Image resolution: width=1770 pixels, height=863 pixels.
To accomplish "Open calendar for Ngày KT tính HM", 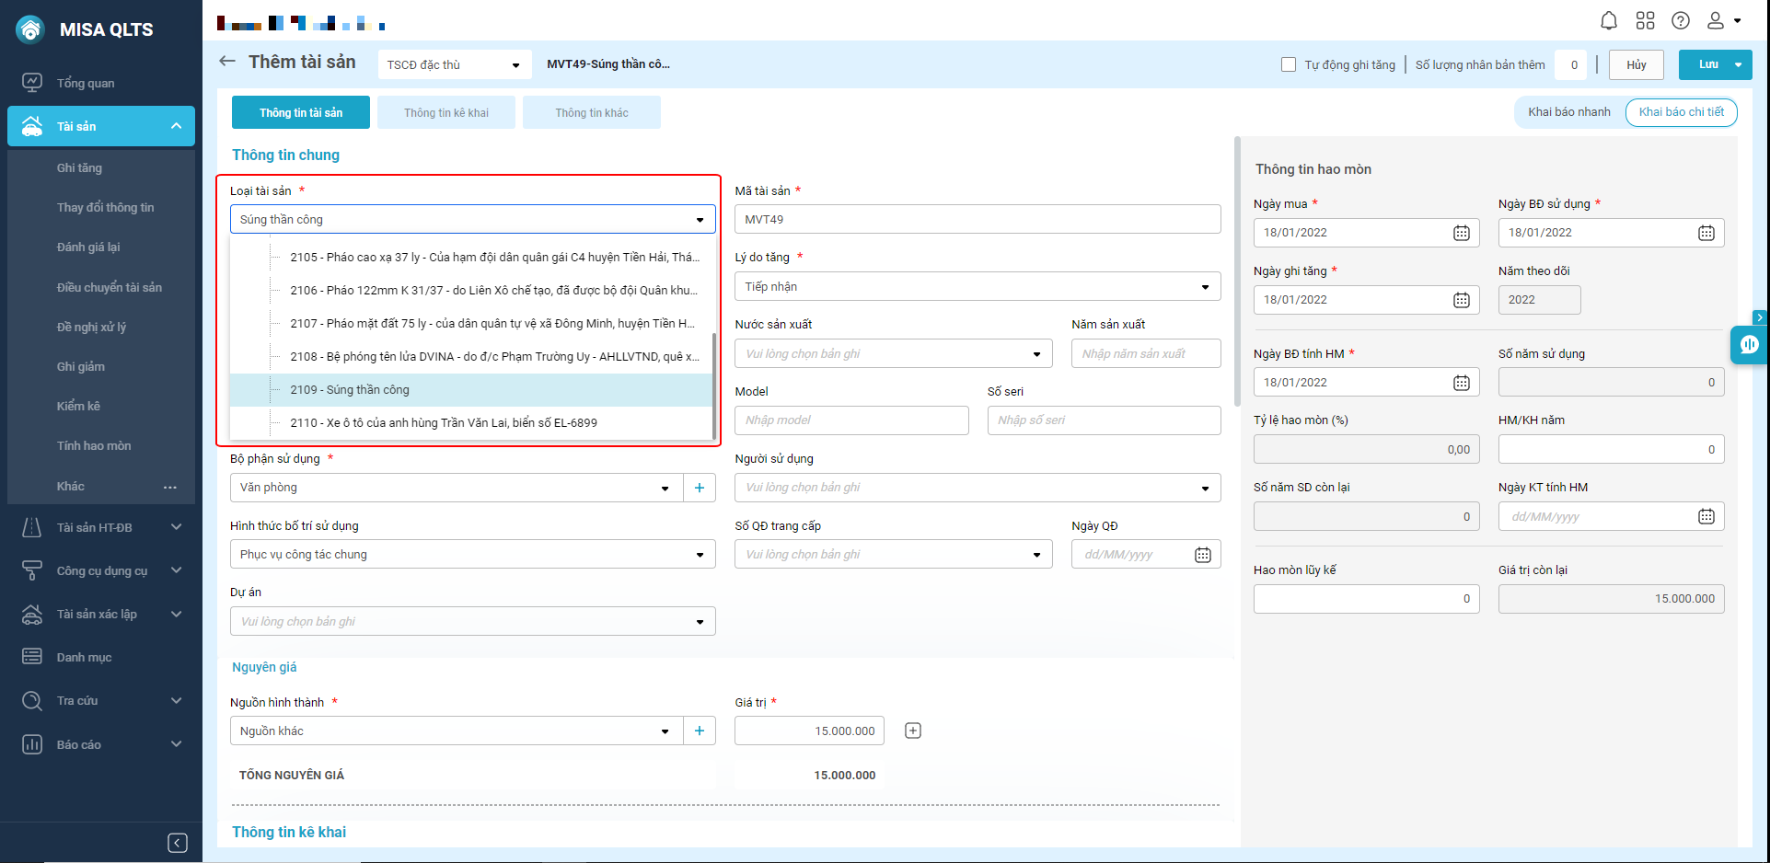I will coord(1706,517).
